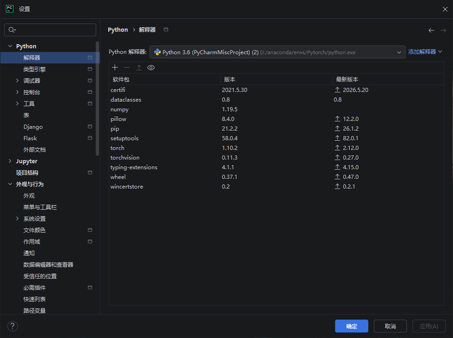
Task: Click the navigate forward arrow
Action: [x=443, y=30]
